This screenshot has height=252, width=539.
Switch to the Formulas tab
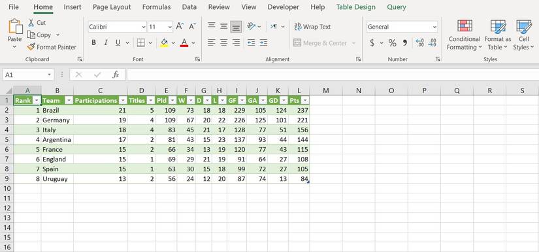[156, 7]
